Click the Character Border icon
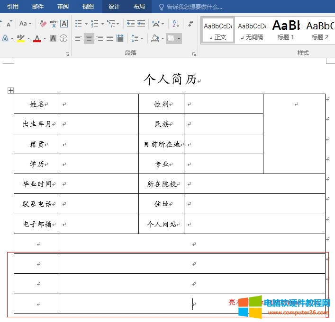335x322 pixels. pos(64,24)
